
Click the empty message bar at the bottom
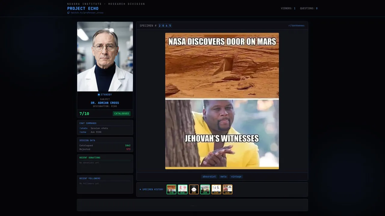tap(192, 205)
